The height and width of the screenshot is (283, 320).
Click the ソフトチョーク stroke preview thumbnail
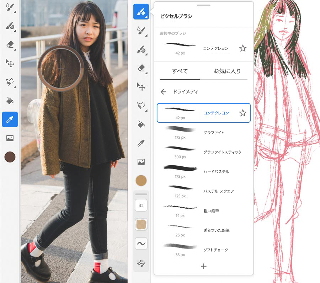(180, 246)
